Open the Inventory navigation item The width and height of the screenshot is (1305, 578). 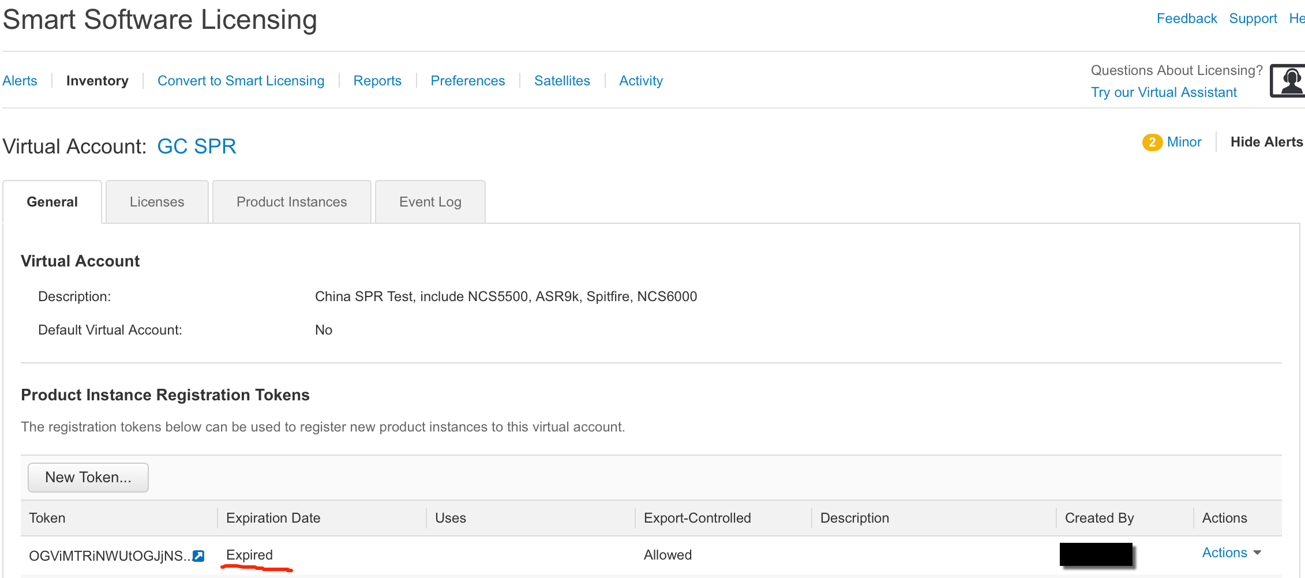click(x=97, y=81)
